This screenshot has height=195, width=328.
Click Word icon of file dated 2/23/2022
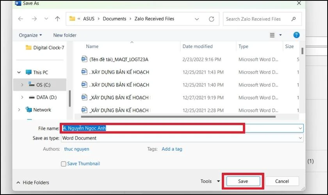[x=84, y=59]
